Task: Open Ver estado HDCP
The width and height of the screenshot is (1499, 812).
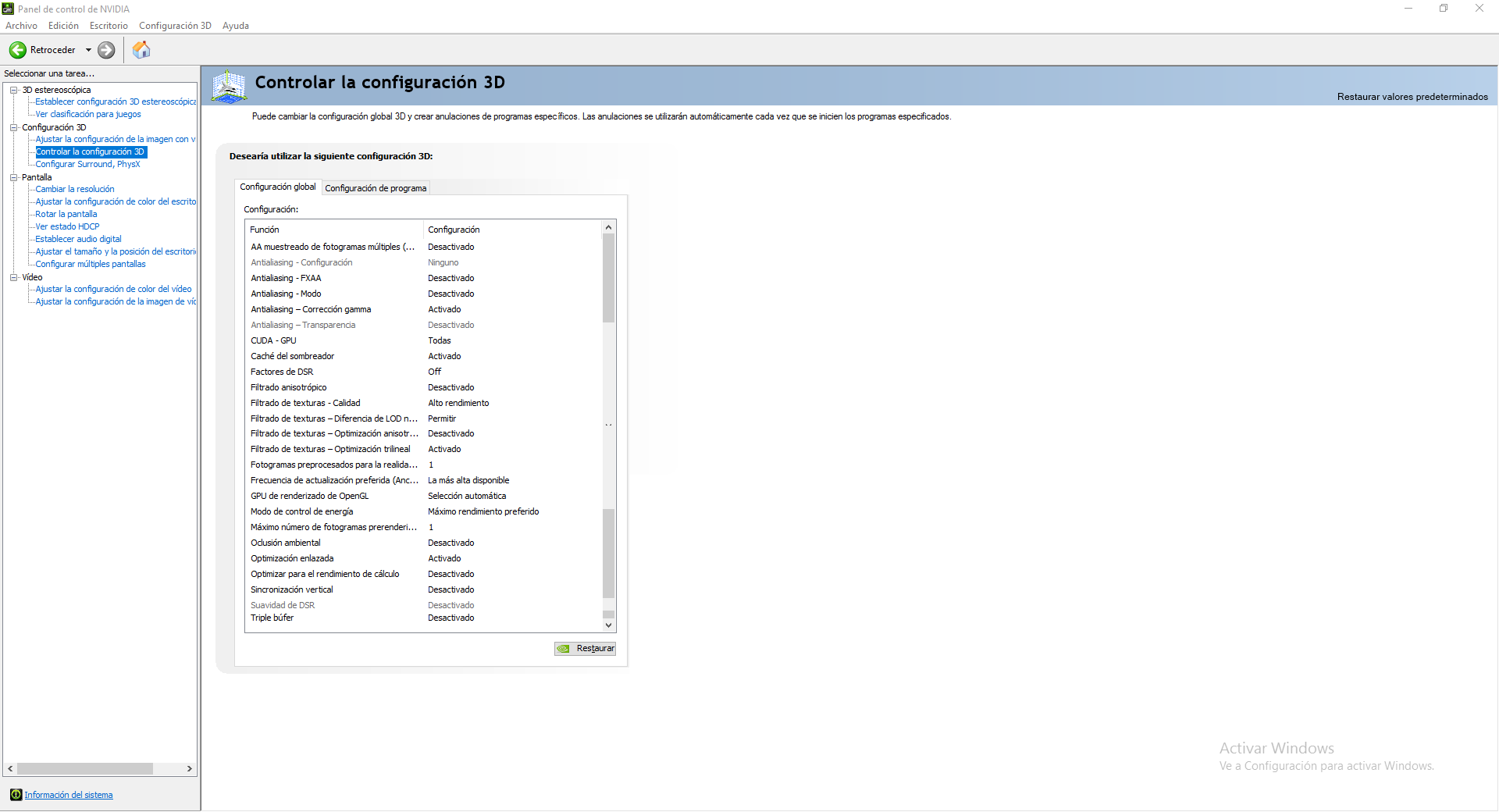Action: [67, 226]
